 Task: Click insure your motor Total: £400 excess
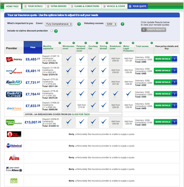click(x=140, y=125)
